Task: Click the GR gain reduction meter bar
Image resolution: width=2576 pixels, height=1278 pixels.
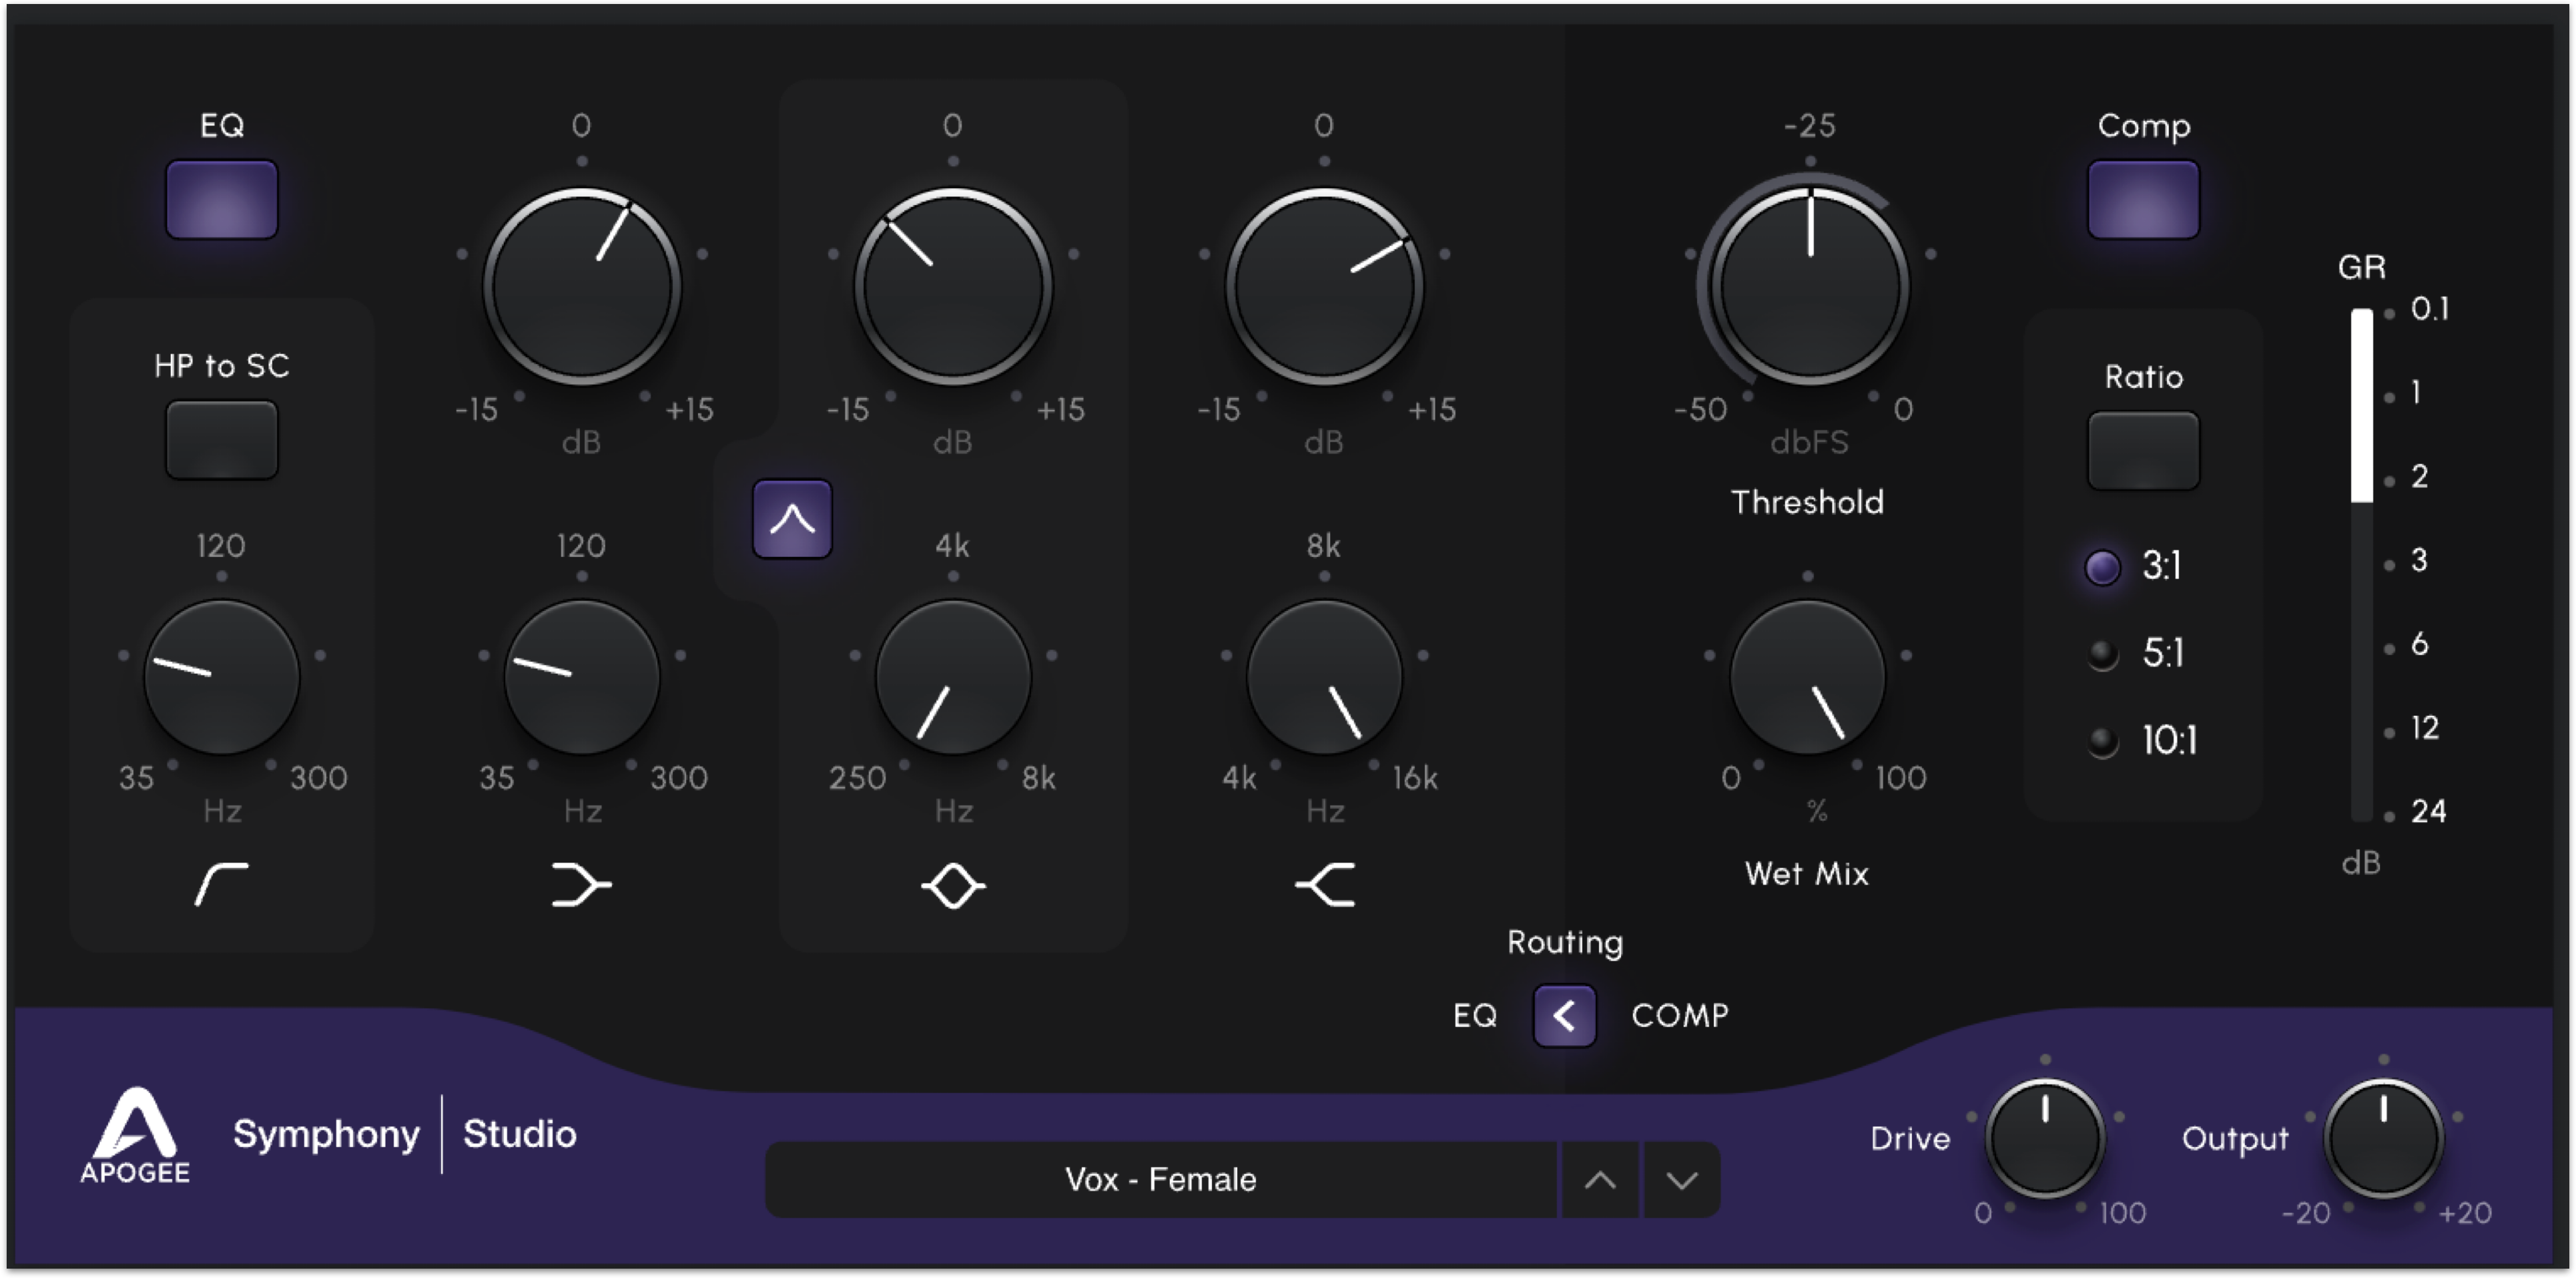Action: tap(2361, 566)
